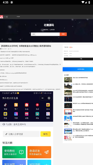
Task: Tap the cellular signal status icon
Action: pyautogui.click(x=86, y=2)
